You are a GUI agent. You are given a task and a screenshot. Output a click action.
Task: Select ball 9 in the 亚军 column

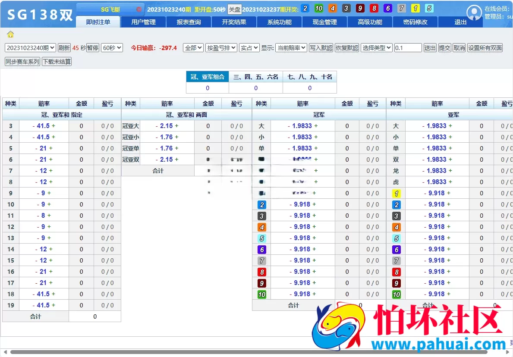pyautogui.click(x=396, y=283)
